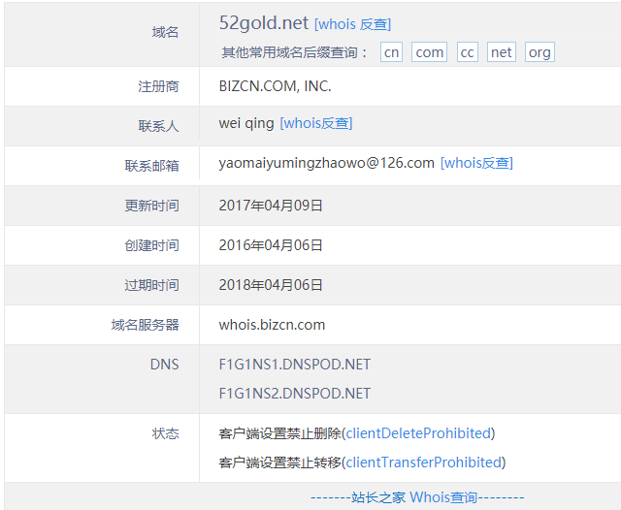Click the registrar name BIZCN.COM, INC.
This screenshot has height=510, width=621.
(275, 86)
